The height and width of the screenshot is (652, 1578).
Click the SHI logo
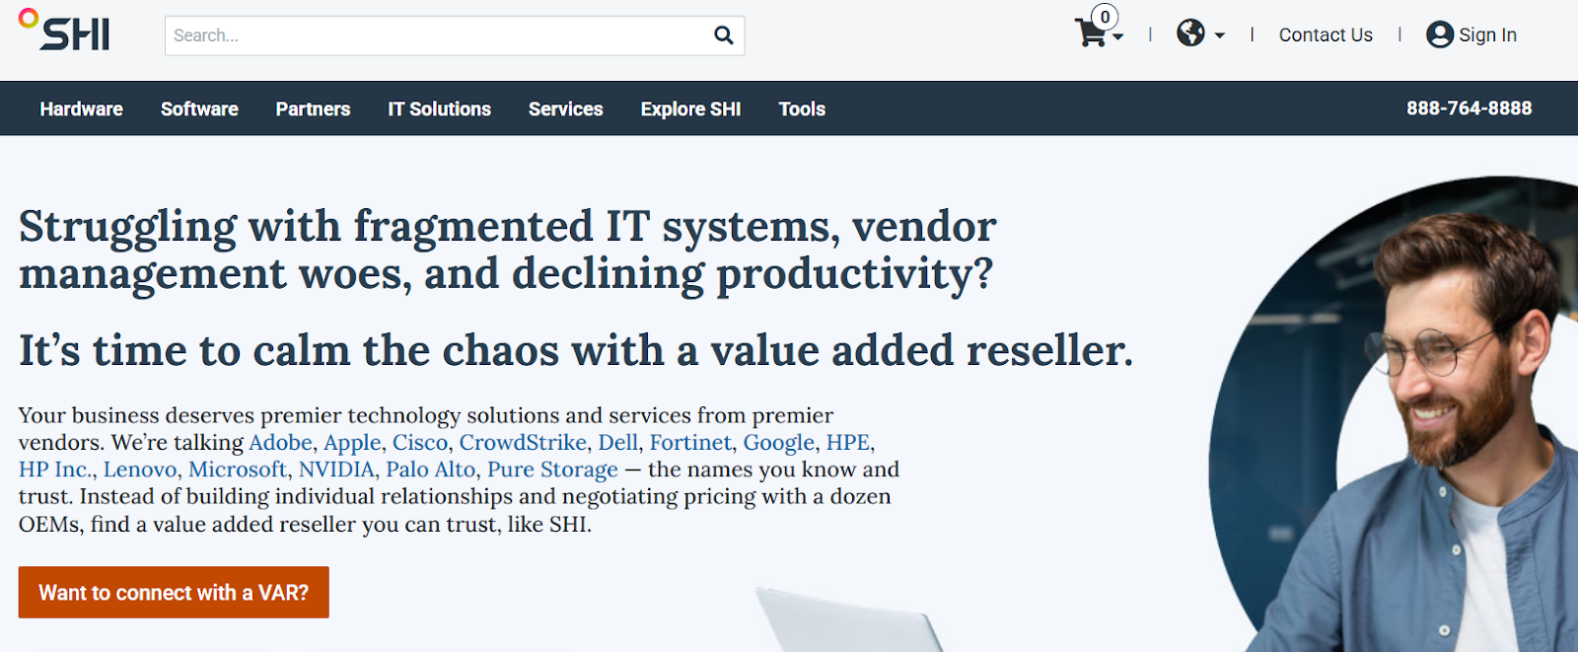tap(64, 31)
